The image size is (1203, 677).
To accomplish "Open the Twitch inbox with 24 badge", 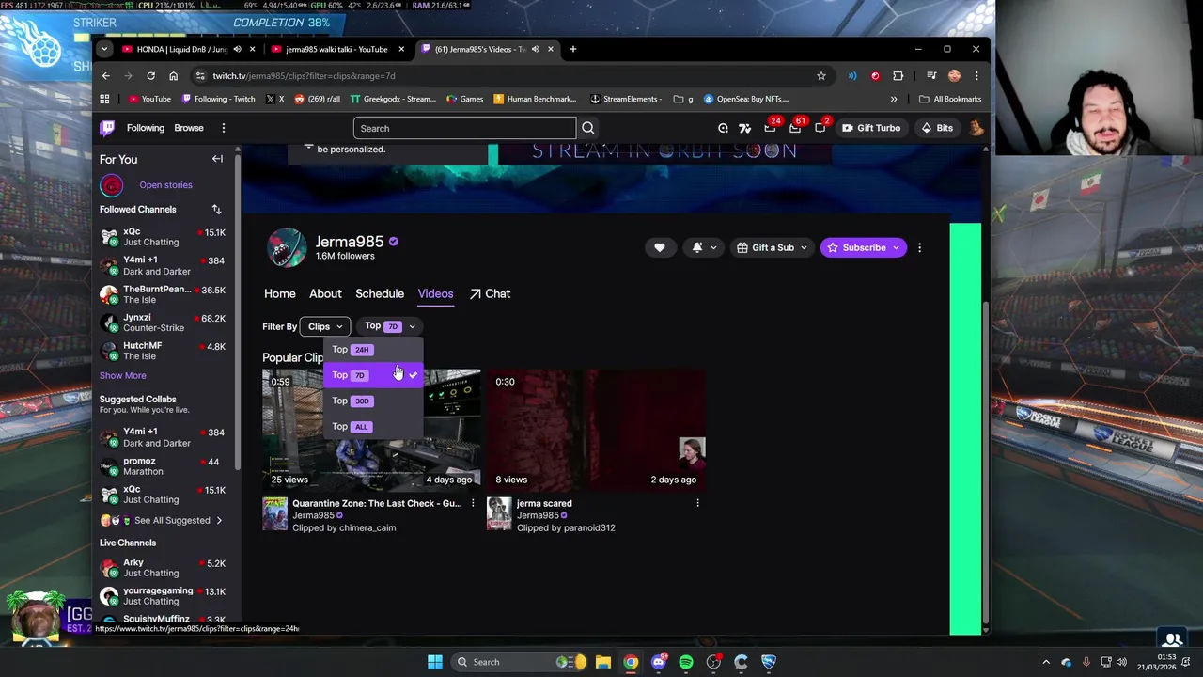I will pyautogui.click(x=771, y=128).
